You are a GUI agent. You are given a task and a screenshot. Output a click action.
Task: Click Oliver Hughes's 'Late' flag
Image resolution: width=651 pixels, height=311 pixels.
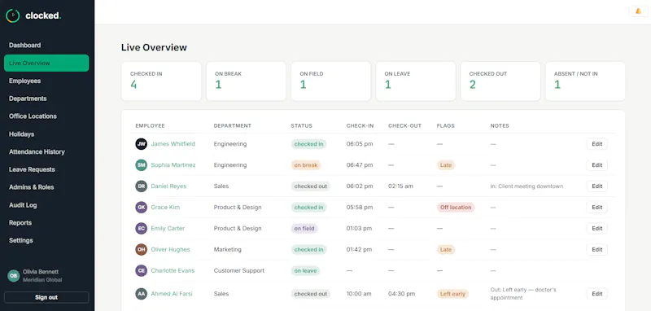coord(446,250)
